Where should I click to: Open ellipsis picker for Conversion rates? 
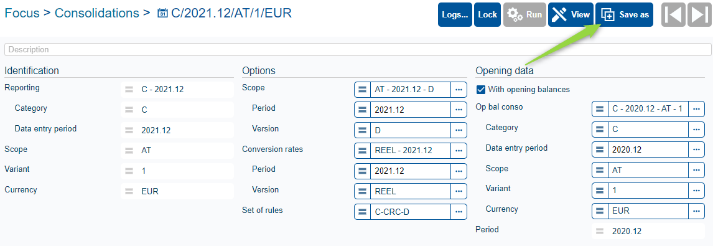459,150
